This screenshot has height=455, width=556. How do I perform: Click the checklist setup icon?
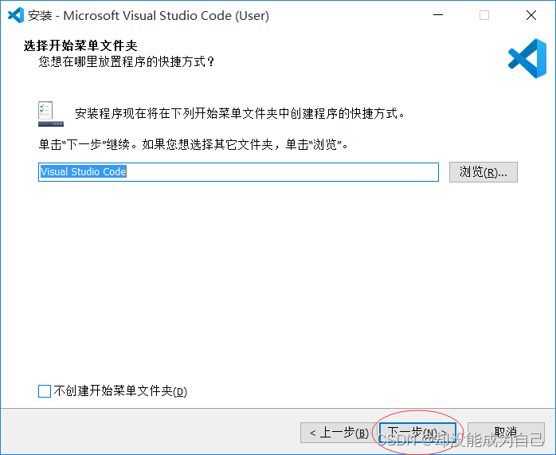pos(51,113)
